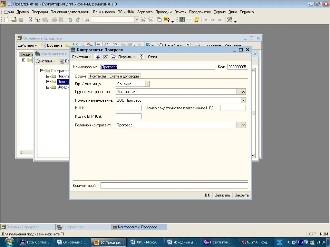330x247 pixels.
Task: Click the hierarchy view icon in Основные средства toolbar
Action: [x=99, y=44]
